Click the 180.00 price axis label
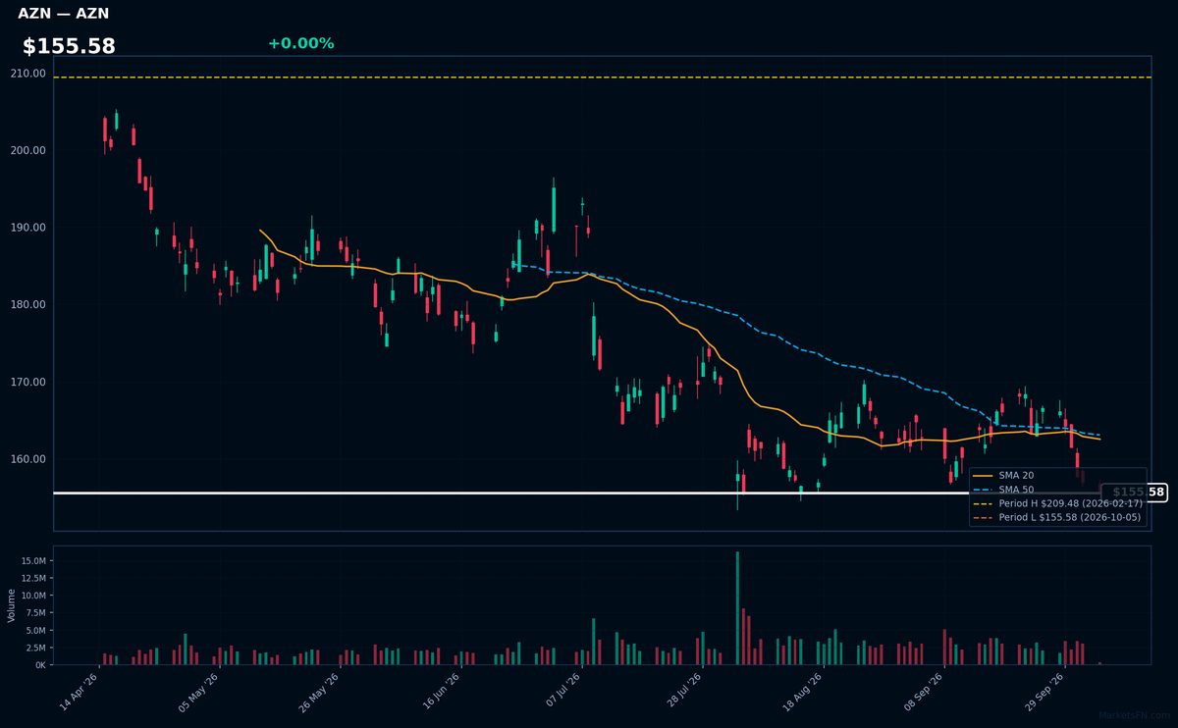1178x728 pixels. 27,304
